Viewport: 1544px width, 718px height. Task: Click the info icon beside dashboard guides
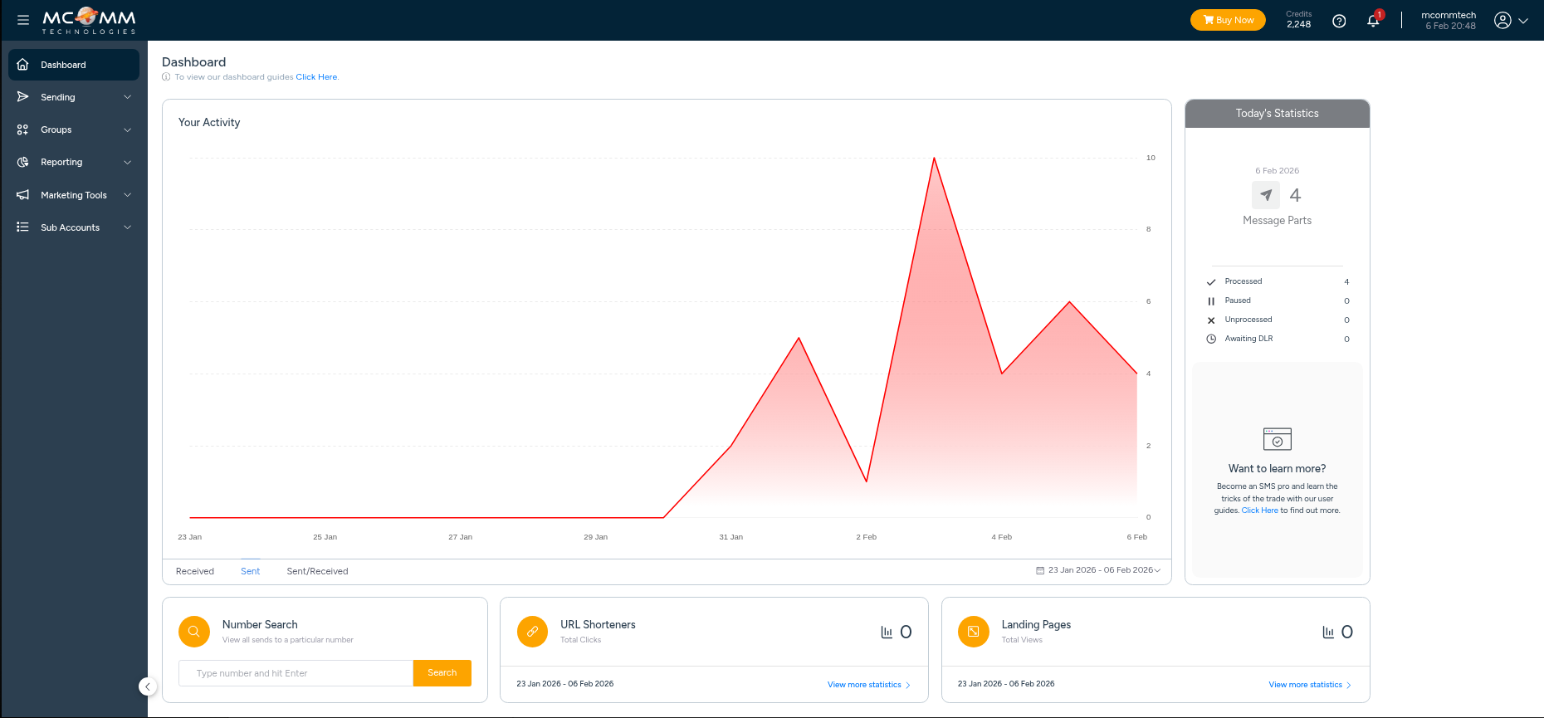(166, 77)
